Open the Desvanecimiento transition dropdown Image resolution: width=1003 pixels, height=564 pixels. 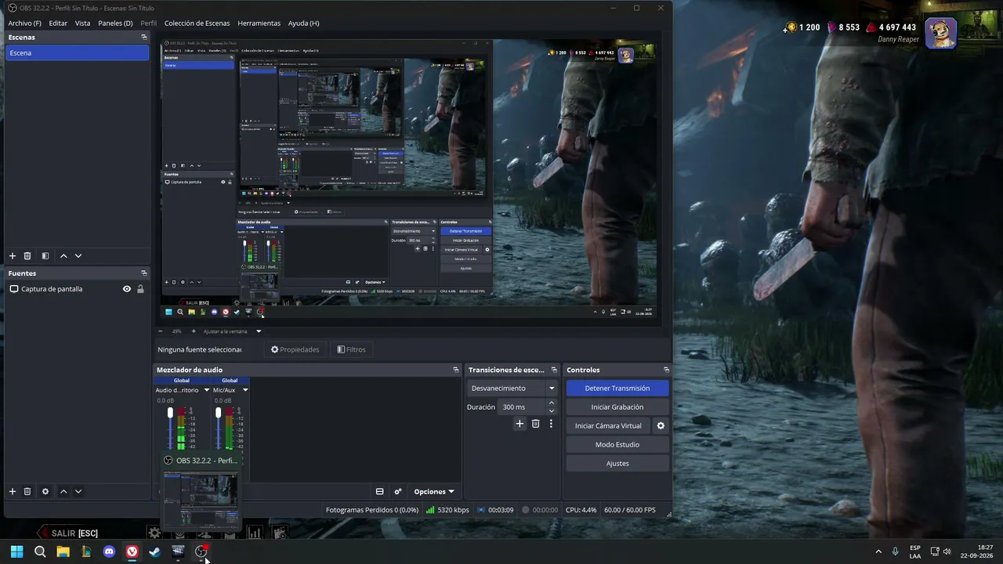click(512, 389)
